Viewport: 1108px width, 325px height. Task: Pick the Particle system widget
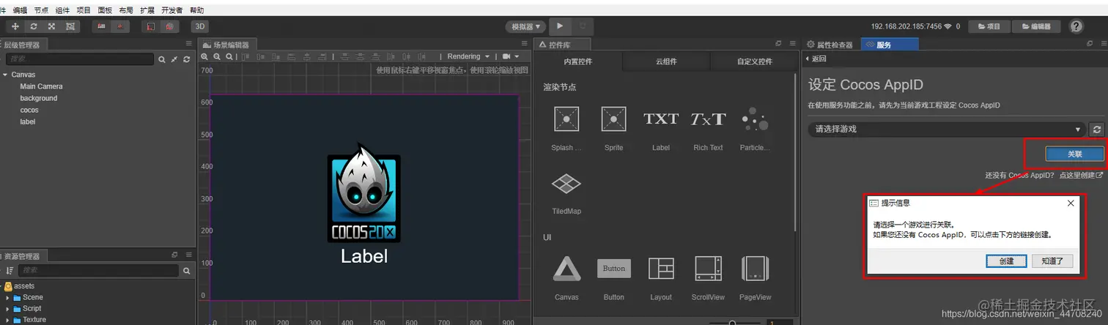755,119
